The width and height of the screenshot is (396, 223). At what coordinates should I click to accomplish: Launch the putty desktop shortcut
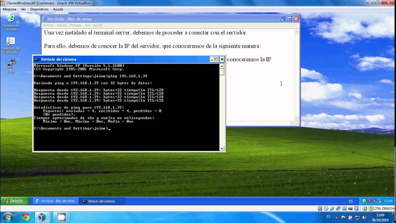click(x=11, y=66)
